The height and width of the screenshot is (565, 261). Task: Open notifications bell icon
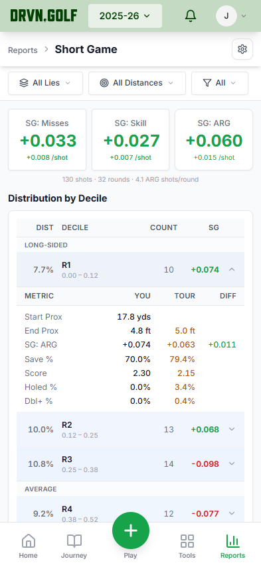click(x=190, y=16)
